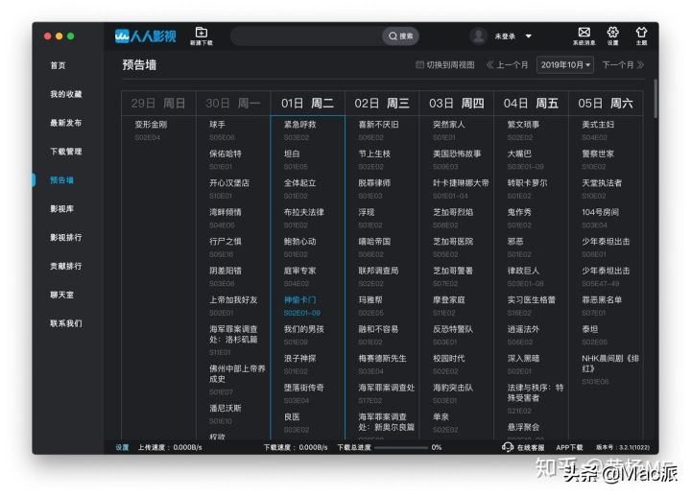
Task: Open theme shirt icon
Action: coord(641,32)
